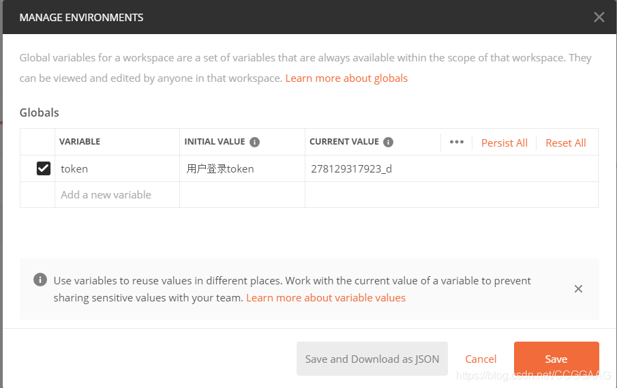The width and height of the screenshot is (617, 388).
Task: Click the Initial Value info icon
Action: (254, 142)
